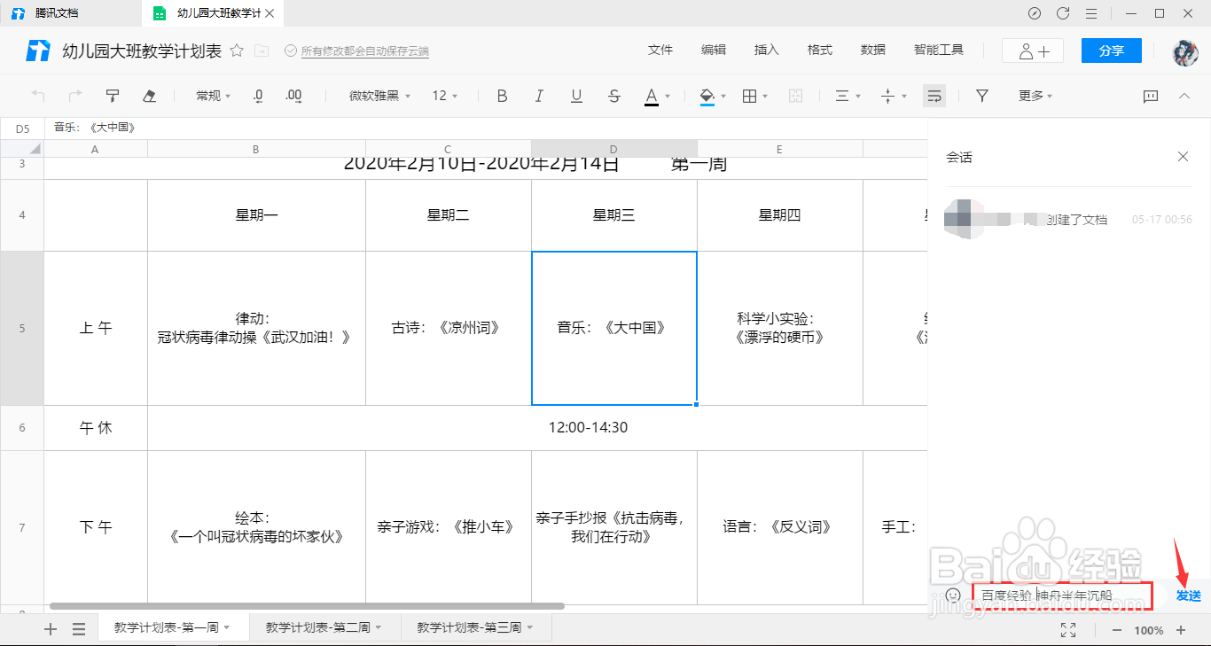The width and height of the screenshot is (1211, 646).
Task: Switch to the 腾讯文档 window tab
Action: (x=71, y=13)
